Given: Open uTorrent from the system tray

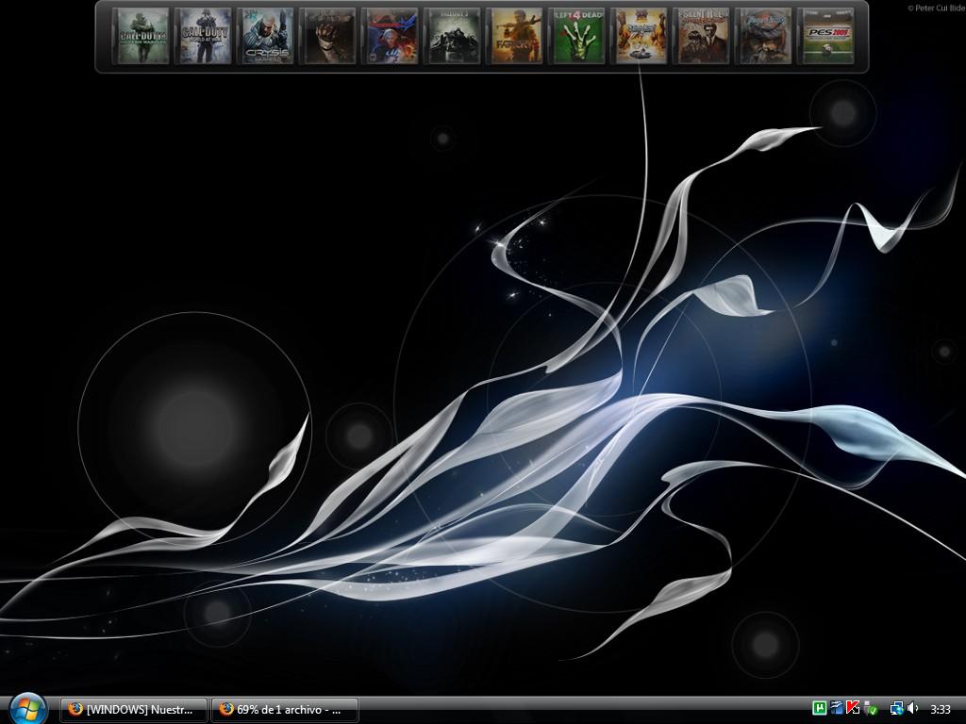Looking at the screenshot, I should 820,708.
